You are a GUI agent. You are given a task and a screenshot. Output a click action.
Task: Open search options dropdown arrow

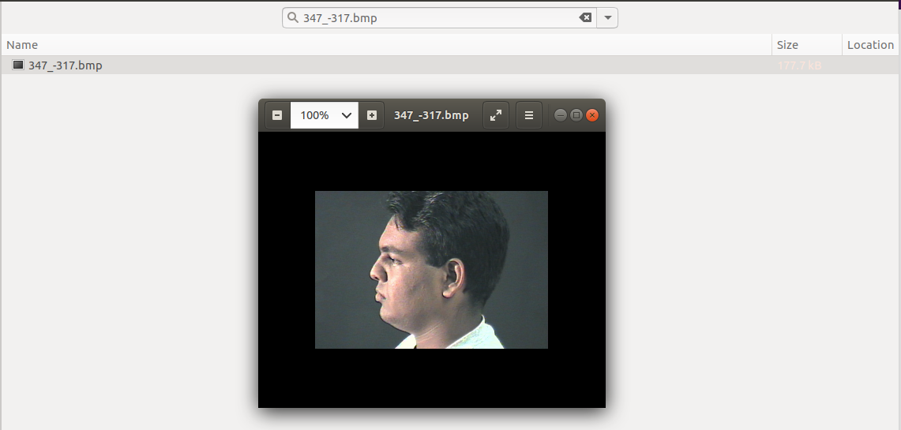(x=607, y=17)
